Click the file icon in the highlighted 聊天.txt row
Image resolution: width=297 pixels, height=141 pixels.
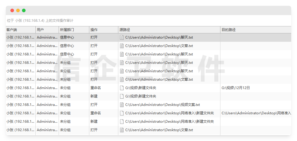(122, 37)
